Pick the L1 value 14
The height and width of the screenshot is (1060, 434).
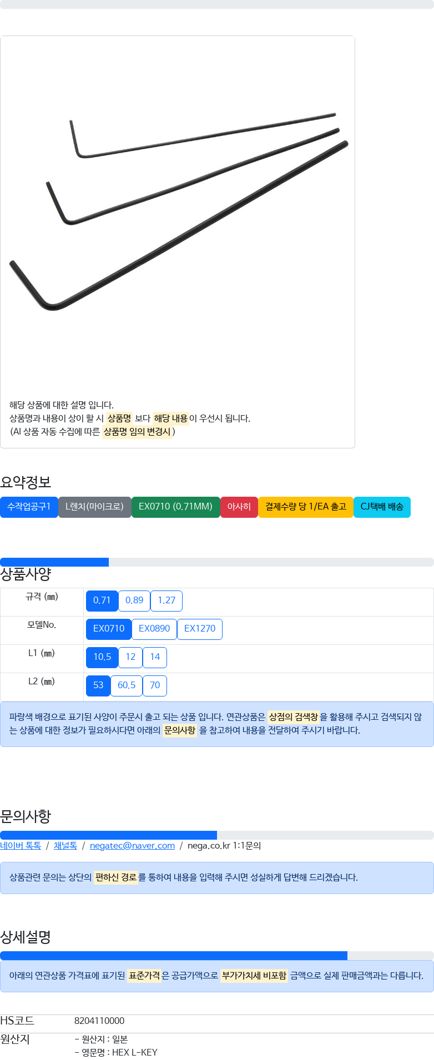155,657
